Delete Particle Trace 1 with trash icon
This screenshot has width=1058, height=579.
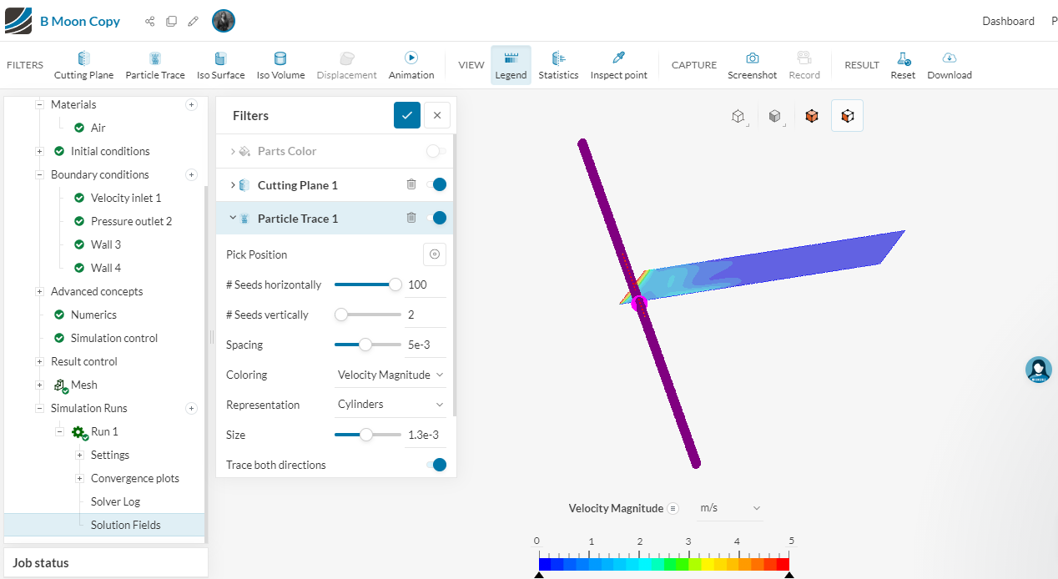click(411, 218)
